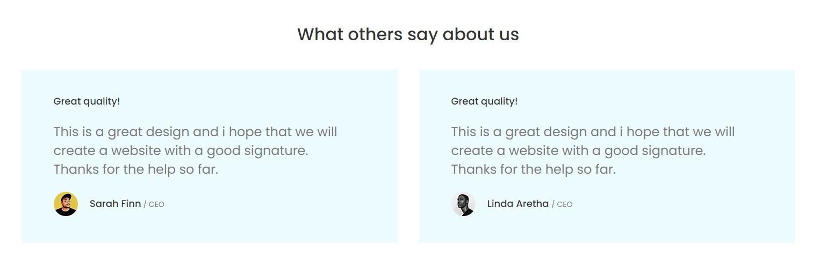
Task: Click the "What others say about us" heading
Action: (x=408, y=35)
